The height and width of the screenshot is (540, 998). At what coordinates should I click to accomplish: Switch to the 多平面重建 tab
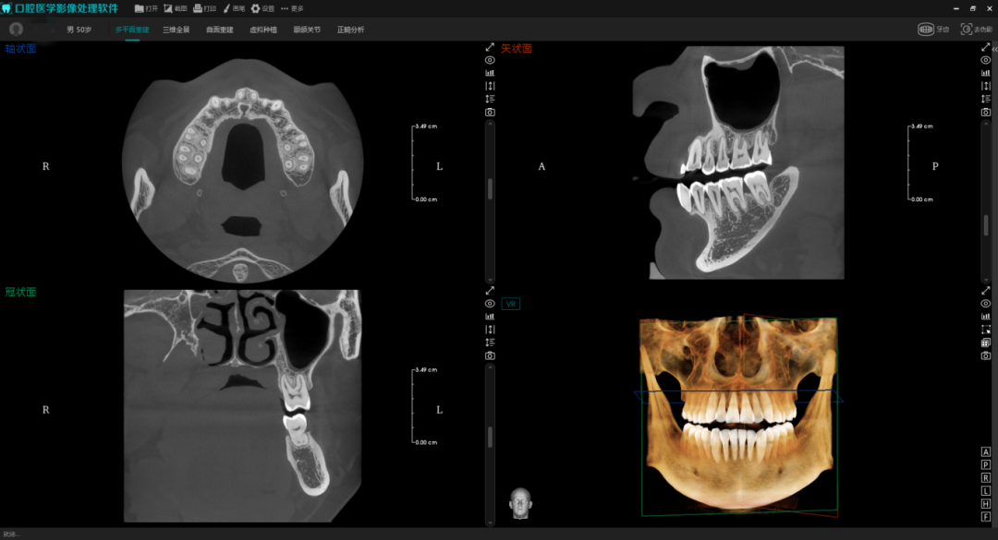click(x=132, y=30)
